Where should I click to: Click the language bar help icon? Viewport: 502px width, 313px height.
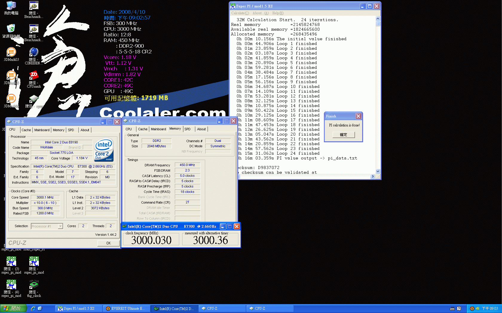pyautogui.click(x=459, y=309)
